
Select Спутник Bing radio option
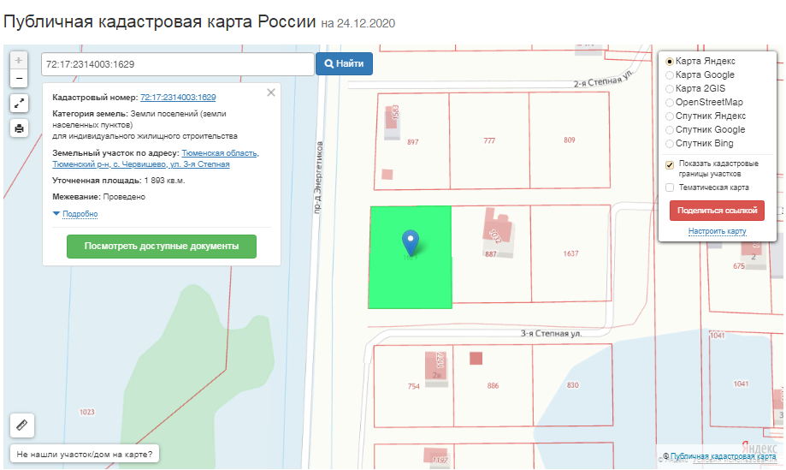pyautogui.click(x=669, y=144)
